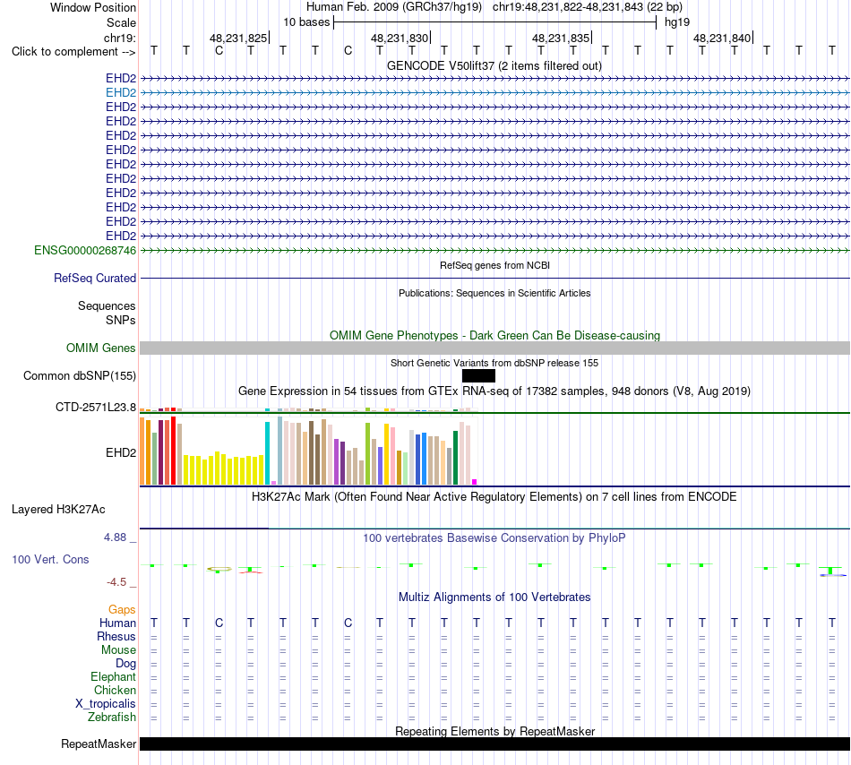This screenshot has width=851, height=765.
Task: Click the 'Window Position' track label
Action: (93, 7)
